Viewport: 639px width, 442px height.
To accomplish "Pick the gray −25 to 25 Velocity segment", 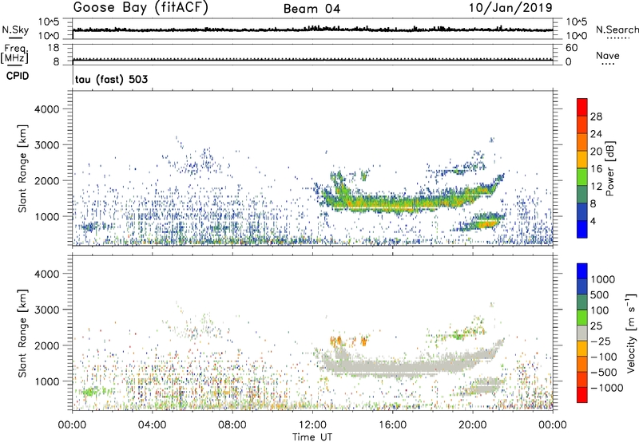I will click(582, 333).
